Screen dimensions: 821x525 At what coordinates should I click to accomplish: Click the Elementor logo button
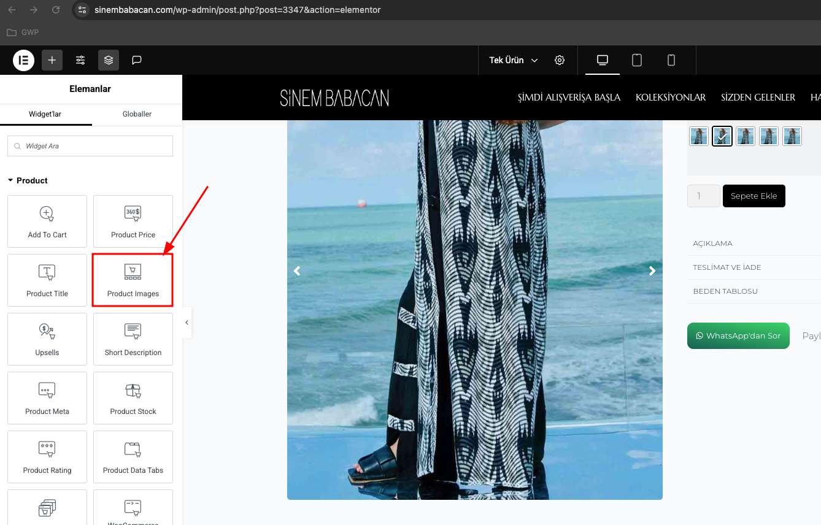coord(23,60)
